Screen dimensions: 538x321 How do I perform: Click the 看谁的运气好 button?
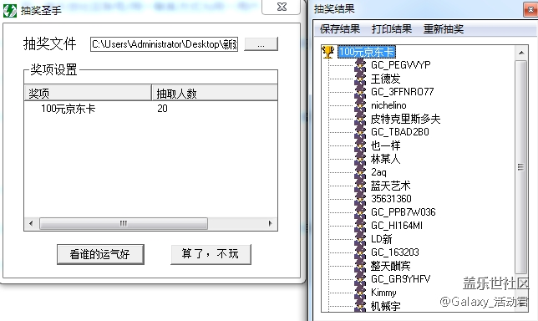100,254
